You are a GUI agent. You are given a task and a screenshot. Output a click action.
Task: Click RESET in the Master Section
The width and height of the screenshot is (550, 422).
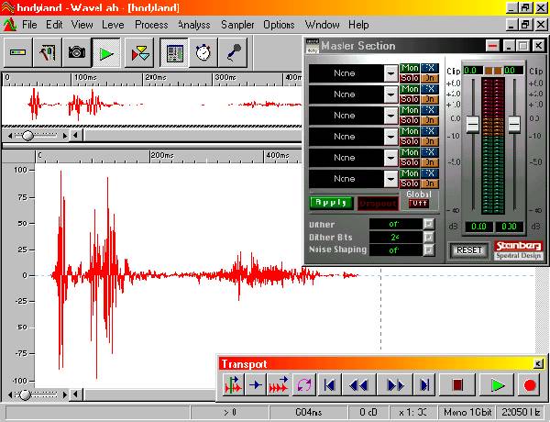(x=469, y=250)
